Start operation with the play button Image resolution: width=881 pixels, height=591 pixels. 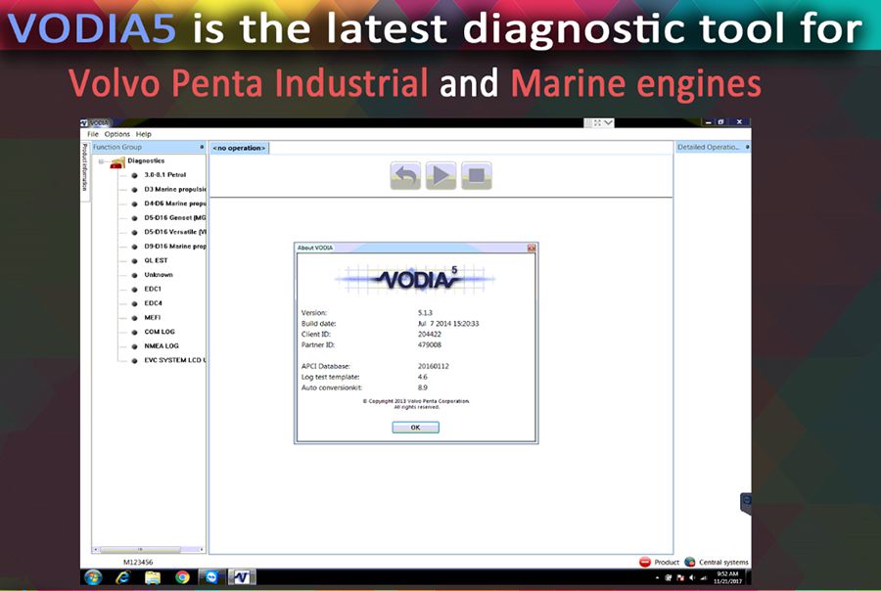[440, 176]
